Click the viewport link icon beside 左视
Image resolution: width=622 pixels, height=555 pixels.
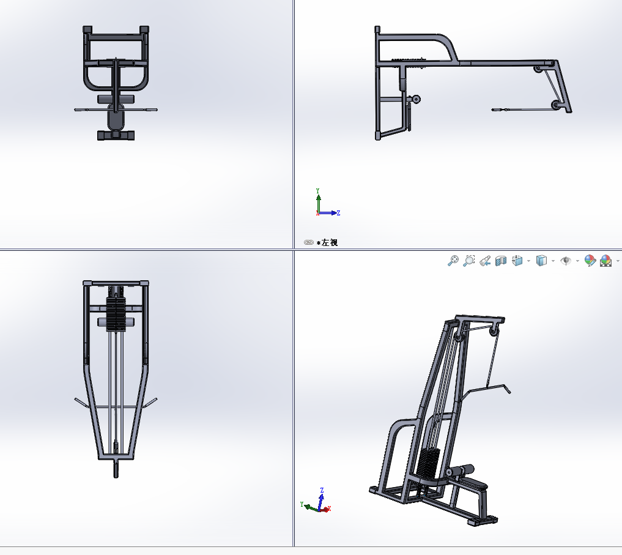(x=309, y=242)
